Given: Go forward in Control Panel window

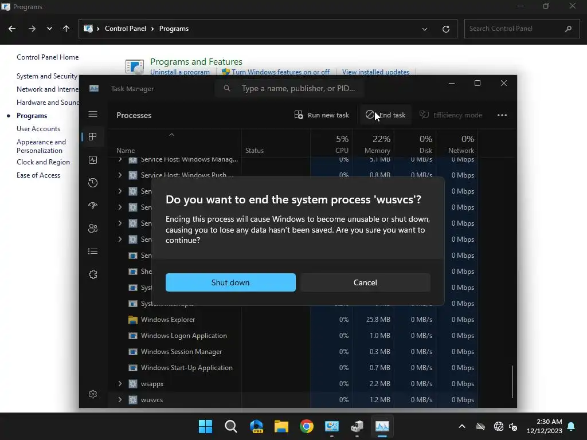Looking at the screenshot, I should [32, 29].
